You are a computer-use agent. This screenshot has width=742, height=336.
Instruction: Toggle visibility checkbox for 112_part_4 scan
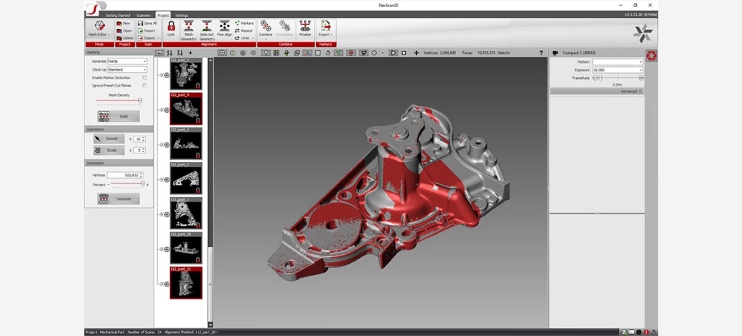[x=162, y=110]
